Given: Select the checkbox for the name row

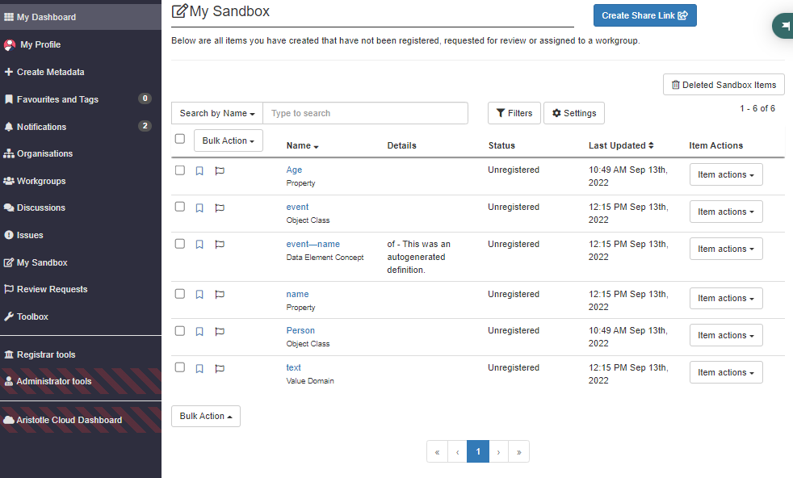Looking at the screenshot, I should [x=180, y=294].
